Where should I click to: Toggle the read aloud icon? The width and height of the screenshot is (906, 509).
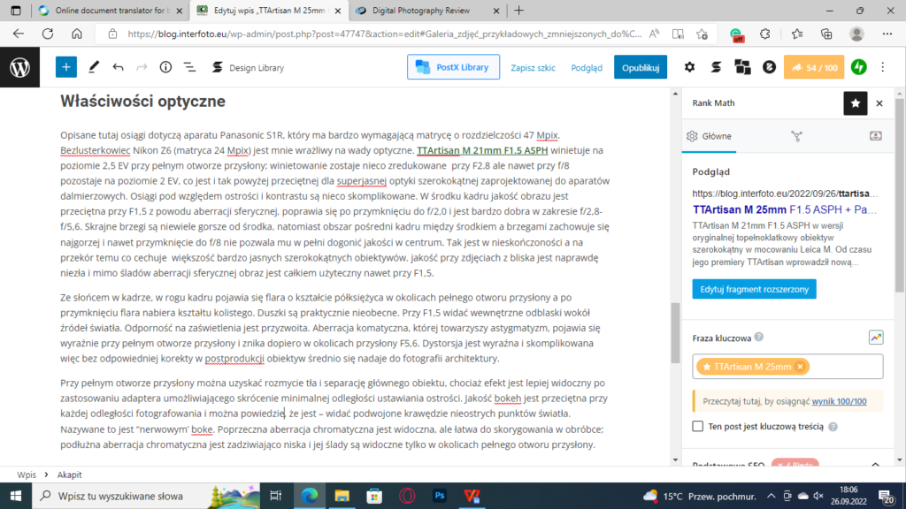[654, 34]
